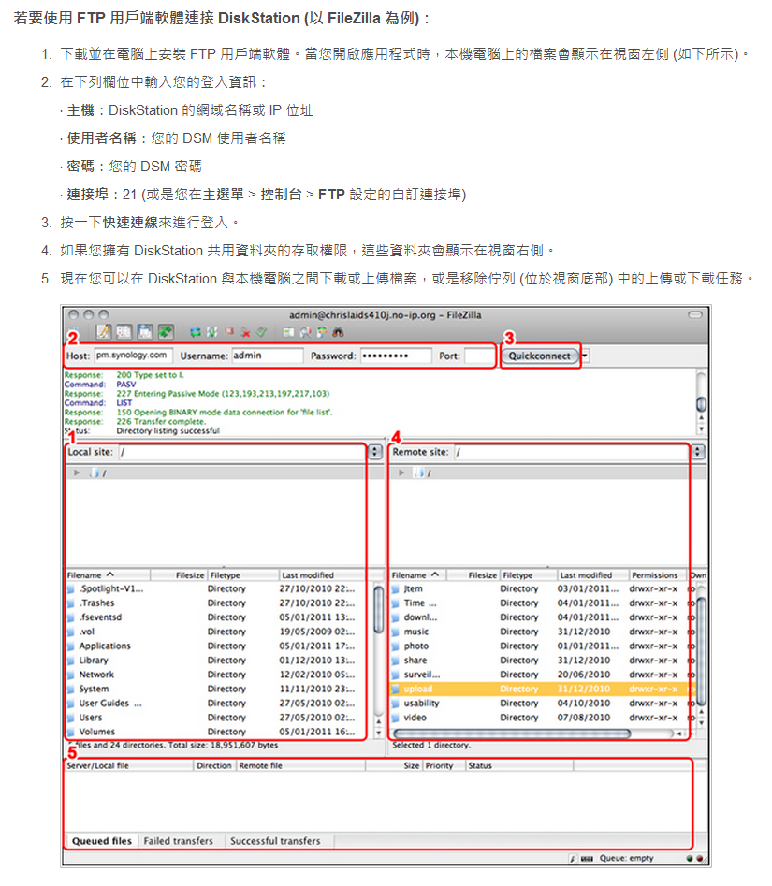
Task: Click the remote list horizontal scrollbar
Action: (512, 733)
